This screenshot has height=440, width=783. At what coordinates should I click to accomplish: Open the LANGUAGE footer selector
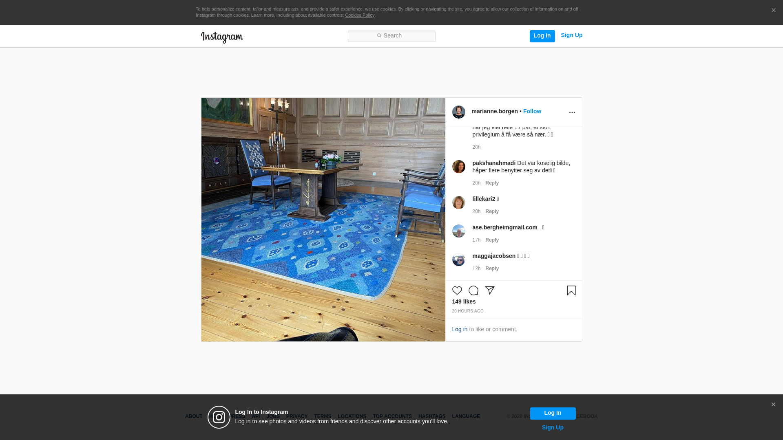pos(466,416)
